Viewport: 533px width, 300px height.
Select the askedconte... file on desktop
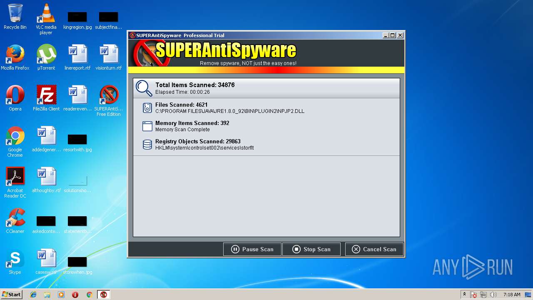tap(46, 224)
